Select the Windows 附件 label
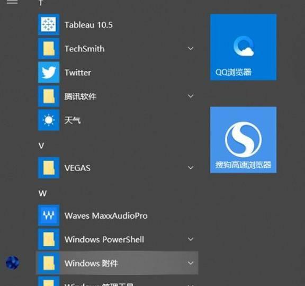The height and width of the screenshot is (286, 305). pyautogui.click(x=91, y=263)
